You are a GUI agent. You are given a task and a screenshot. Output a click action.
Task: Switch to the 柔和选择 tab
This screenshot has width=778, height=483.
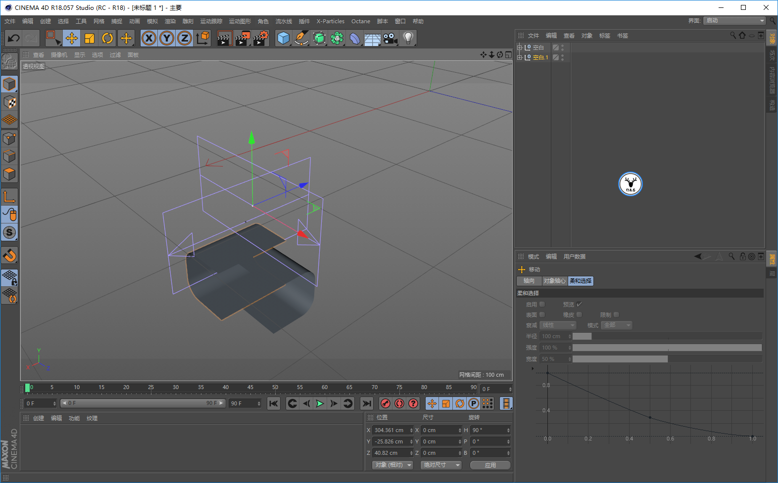point(581,281)
